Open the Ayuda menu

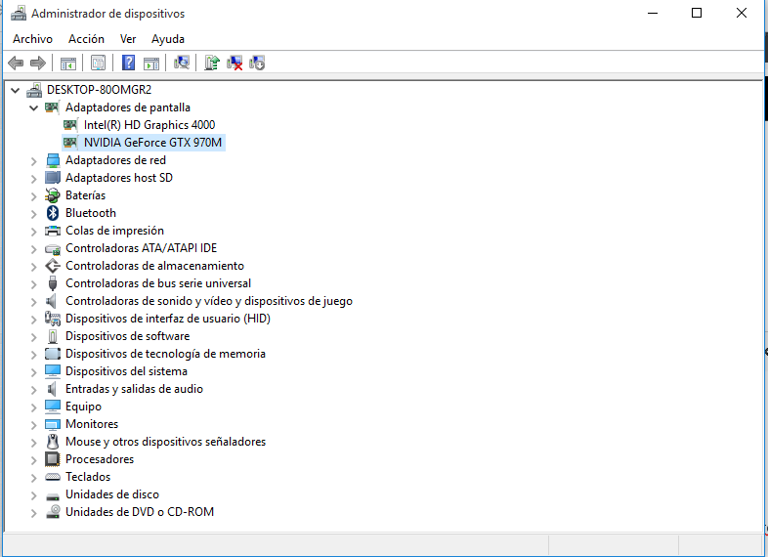(168, 39)
